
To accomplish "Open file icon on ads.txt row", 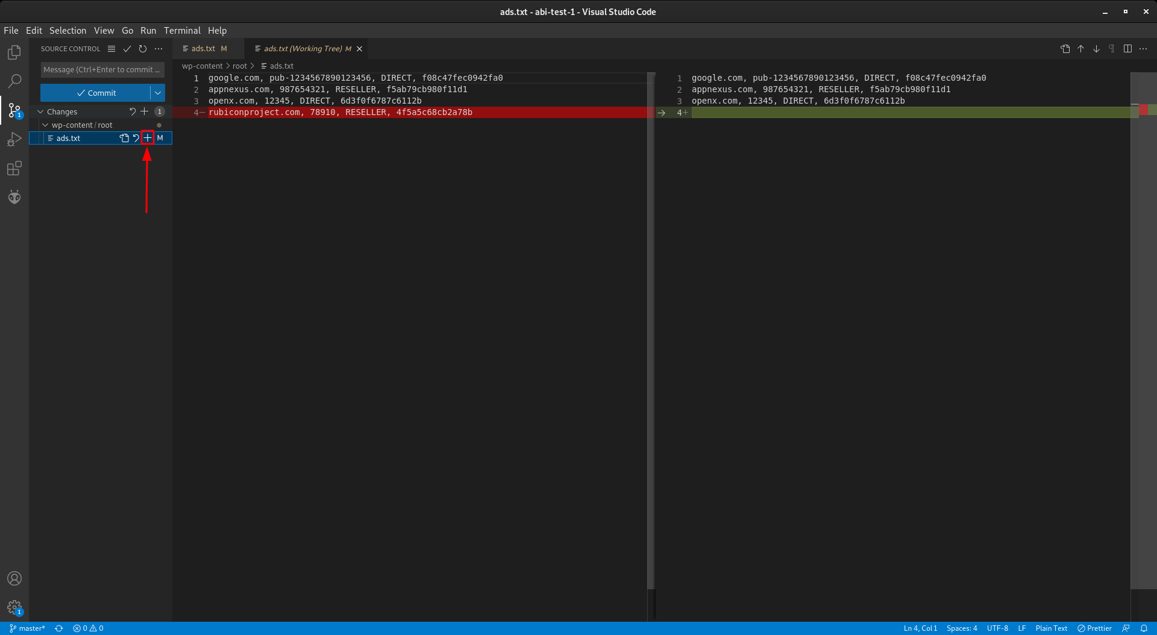I will (x=124, y=138).
